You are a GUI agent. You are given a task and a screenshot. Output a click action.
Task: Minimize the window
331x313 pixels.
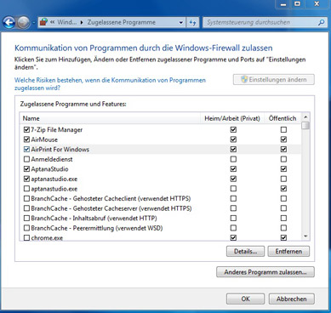point(283,4)
